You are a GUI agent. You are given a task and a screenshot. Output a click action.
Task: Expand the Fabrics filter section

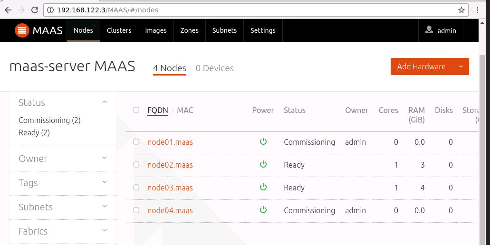pos(105,231)
